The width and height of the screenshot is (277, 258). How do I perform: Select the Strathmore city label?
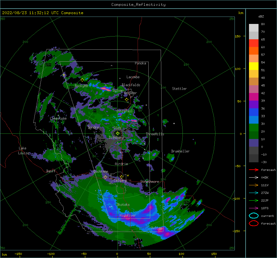pyautogui.click(x=150, y=182)
